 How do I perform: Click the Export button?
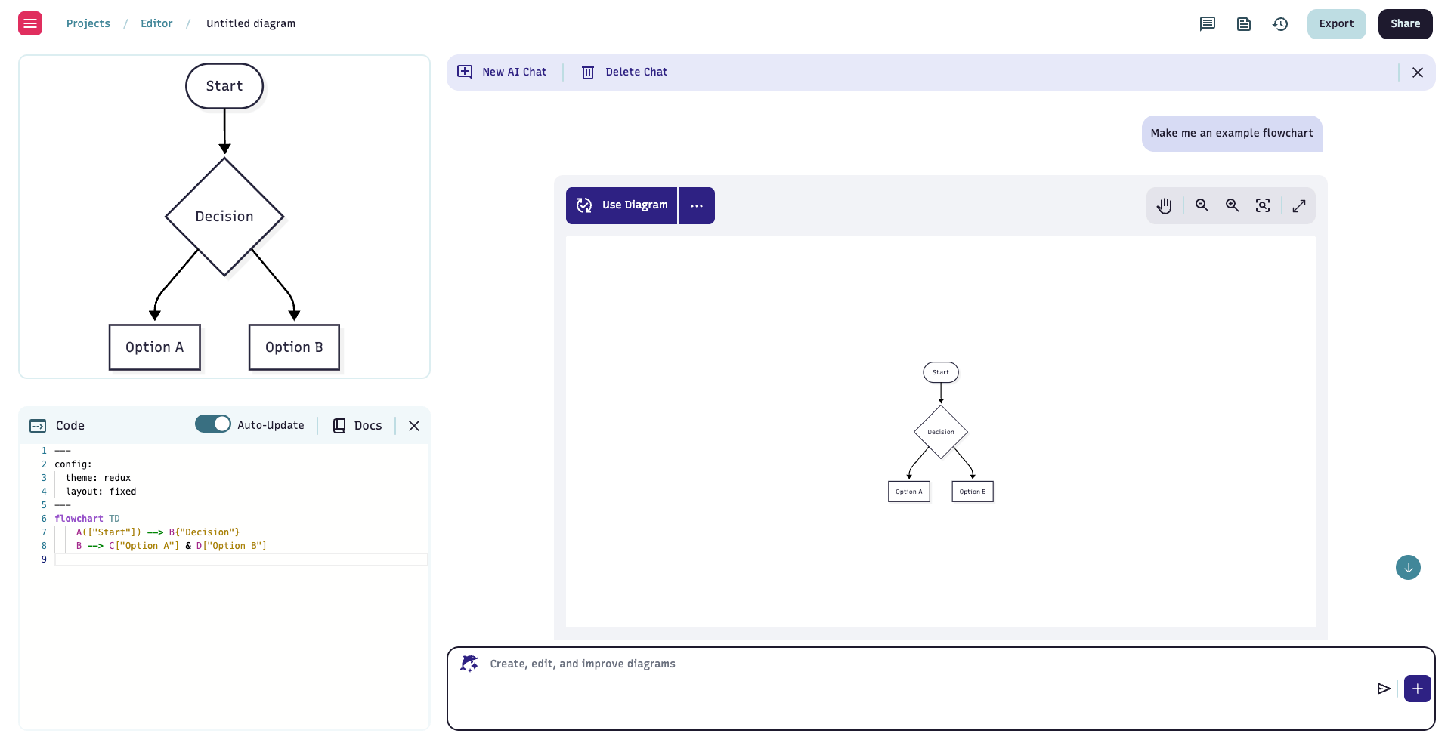[x=1336, y=24]
